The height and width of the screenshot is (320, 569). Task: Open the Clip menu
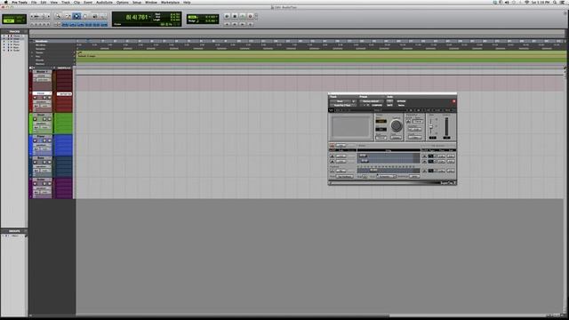tap(77, 3)
